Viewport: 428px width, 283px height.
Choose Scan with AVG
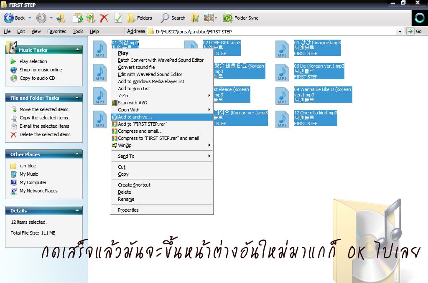pos(162,103)
